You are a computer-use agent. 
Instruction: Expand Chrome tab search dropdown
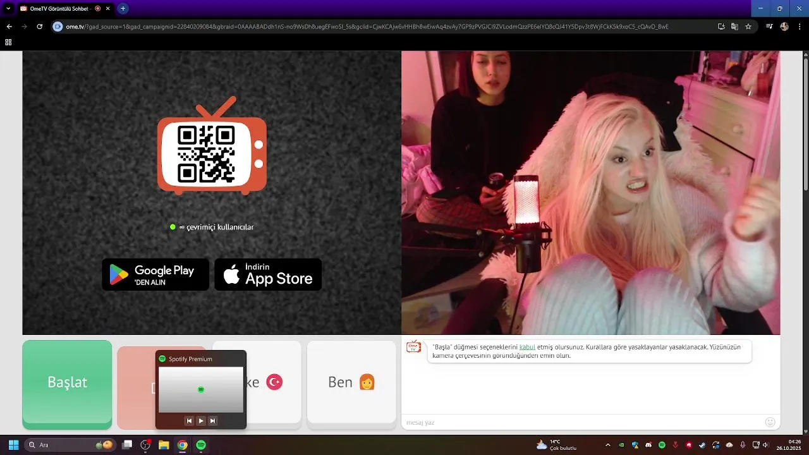[8, 8]
